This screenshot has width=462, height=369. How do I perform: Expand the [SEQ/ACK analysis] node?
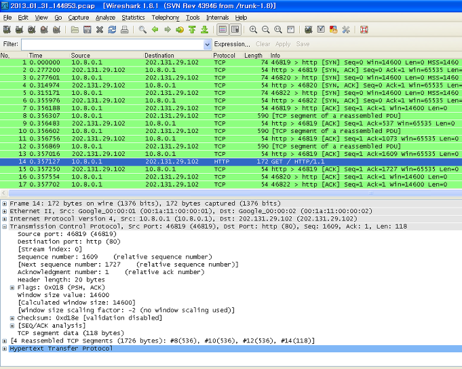click(x=12, y=326)
